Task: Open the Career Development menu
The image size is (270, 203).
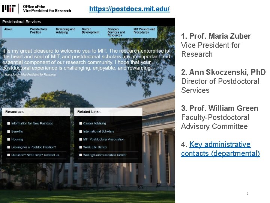Action: [91, 31]
